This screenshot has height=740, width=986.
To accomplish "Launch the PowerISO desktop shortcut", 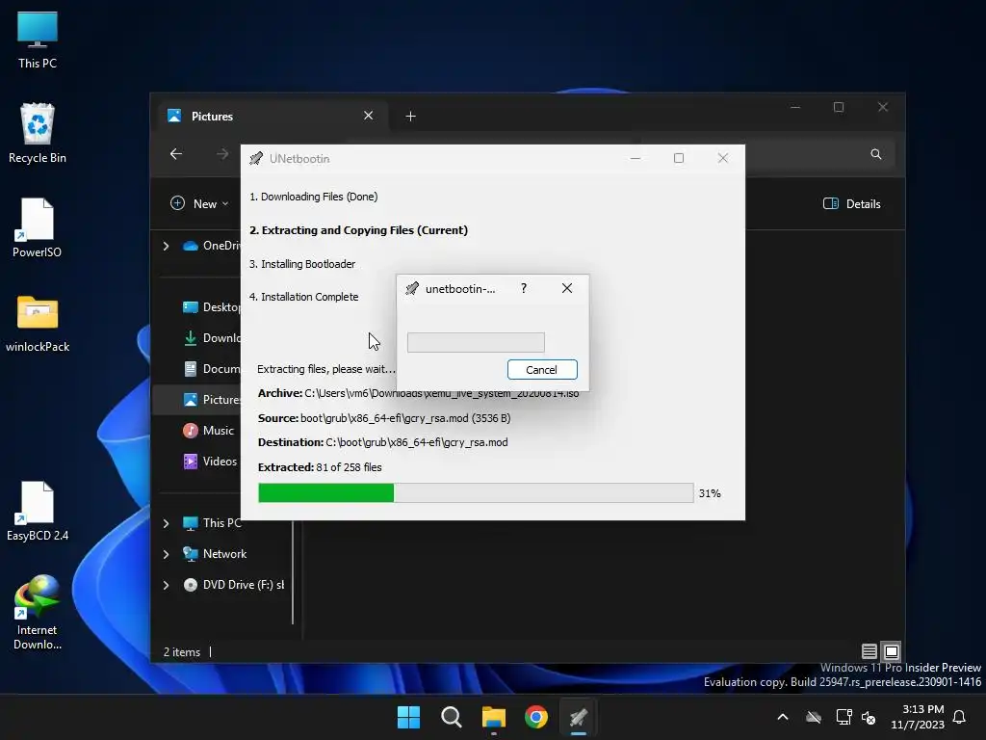I will [38, 227].
